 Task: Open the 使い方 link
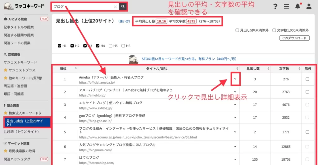click(x=124, y=21)
